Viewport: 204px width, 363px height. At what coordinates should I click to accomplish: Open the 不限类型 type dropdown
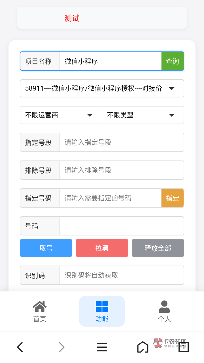pos(143,115)
